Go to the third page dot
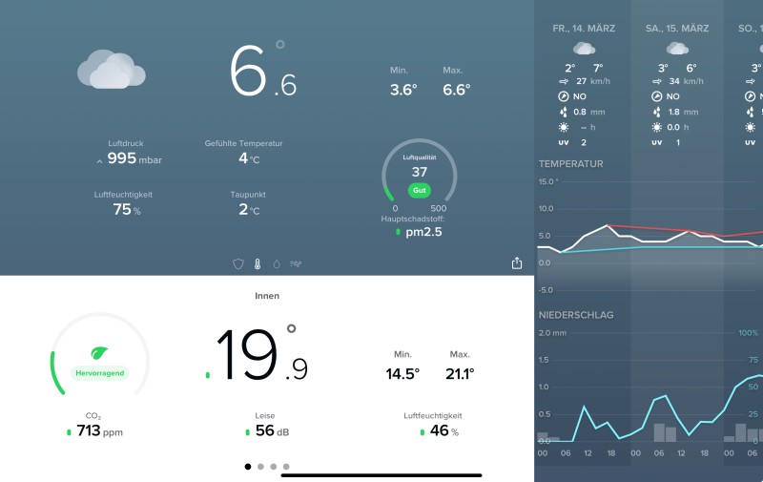This screenshot has width=763, height=482. pyautogui.click(x=274, y=467)
